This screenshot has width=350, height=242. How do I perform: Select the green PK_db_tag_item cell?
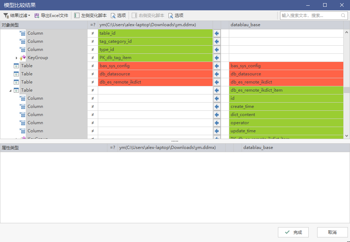(x=155, y=58)
